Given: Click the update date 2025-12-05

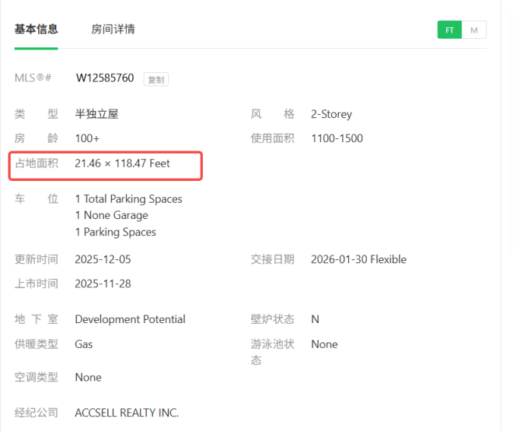Looking at the screenshot, I should (x=103, y=259).
